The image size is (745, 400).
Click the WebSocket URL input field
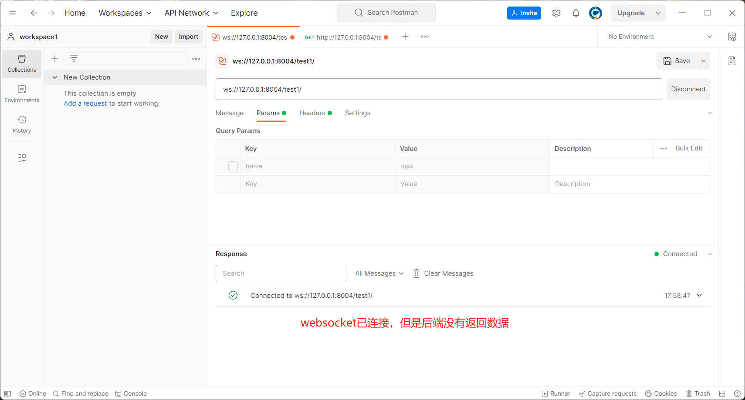(439, 89)
